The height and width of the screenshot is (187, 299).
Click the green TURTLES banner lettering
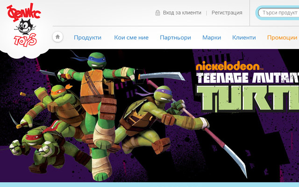coord(247,99)
